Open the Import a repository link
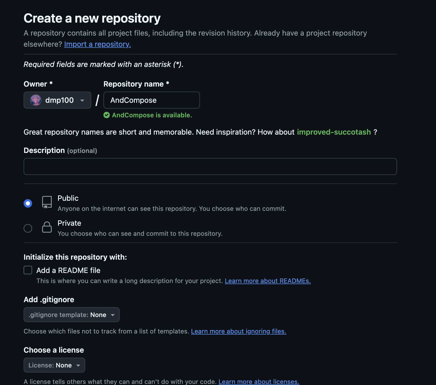Viewport: 436px width, 385px height. [x=97, y=44]
